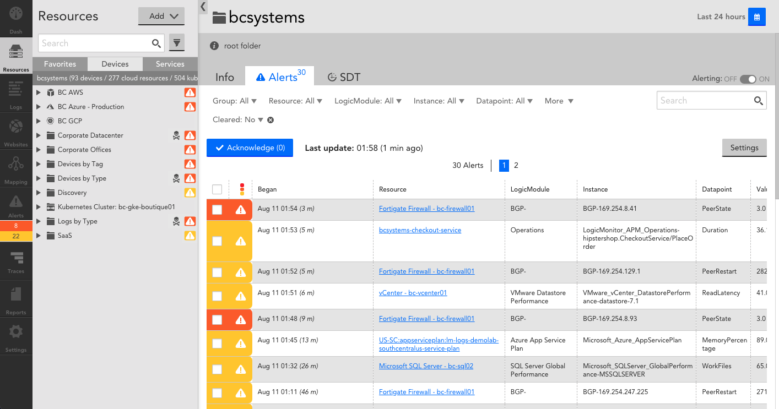The height and width of the screenshot is (409, 779).
Task: Remove the Cleared filter with x icon
Action: 271,120
